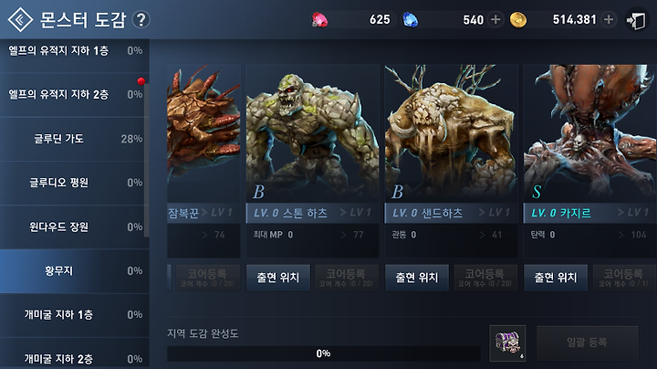Click 출현 위치 under 스톤 하츠
Screen dimensions: 657x369
[278, 278]
